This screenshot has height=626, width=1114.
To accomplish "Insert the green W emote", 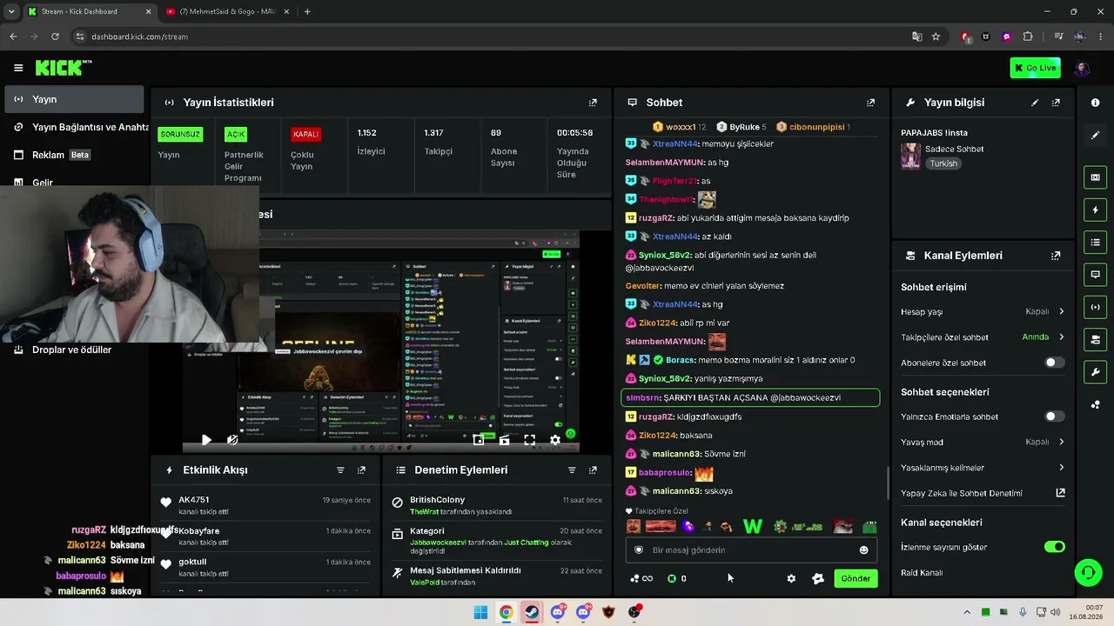I will tap(753, 526).
